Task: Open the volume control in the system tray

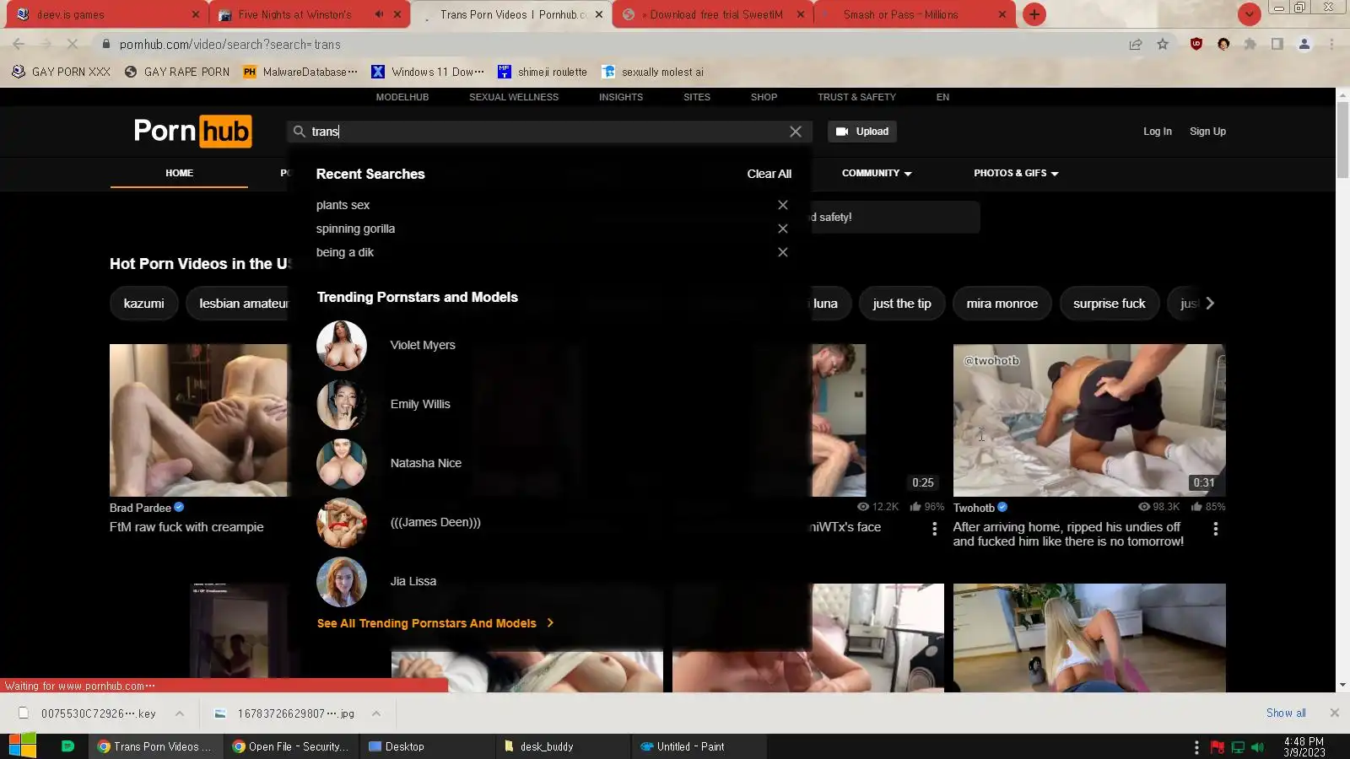Action: coord(1258,747)
